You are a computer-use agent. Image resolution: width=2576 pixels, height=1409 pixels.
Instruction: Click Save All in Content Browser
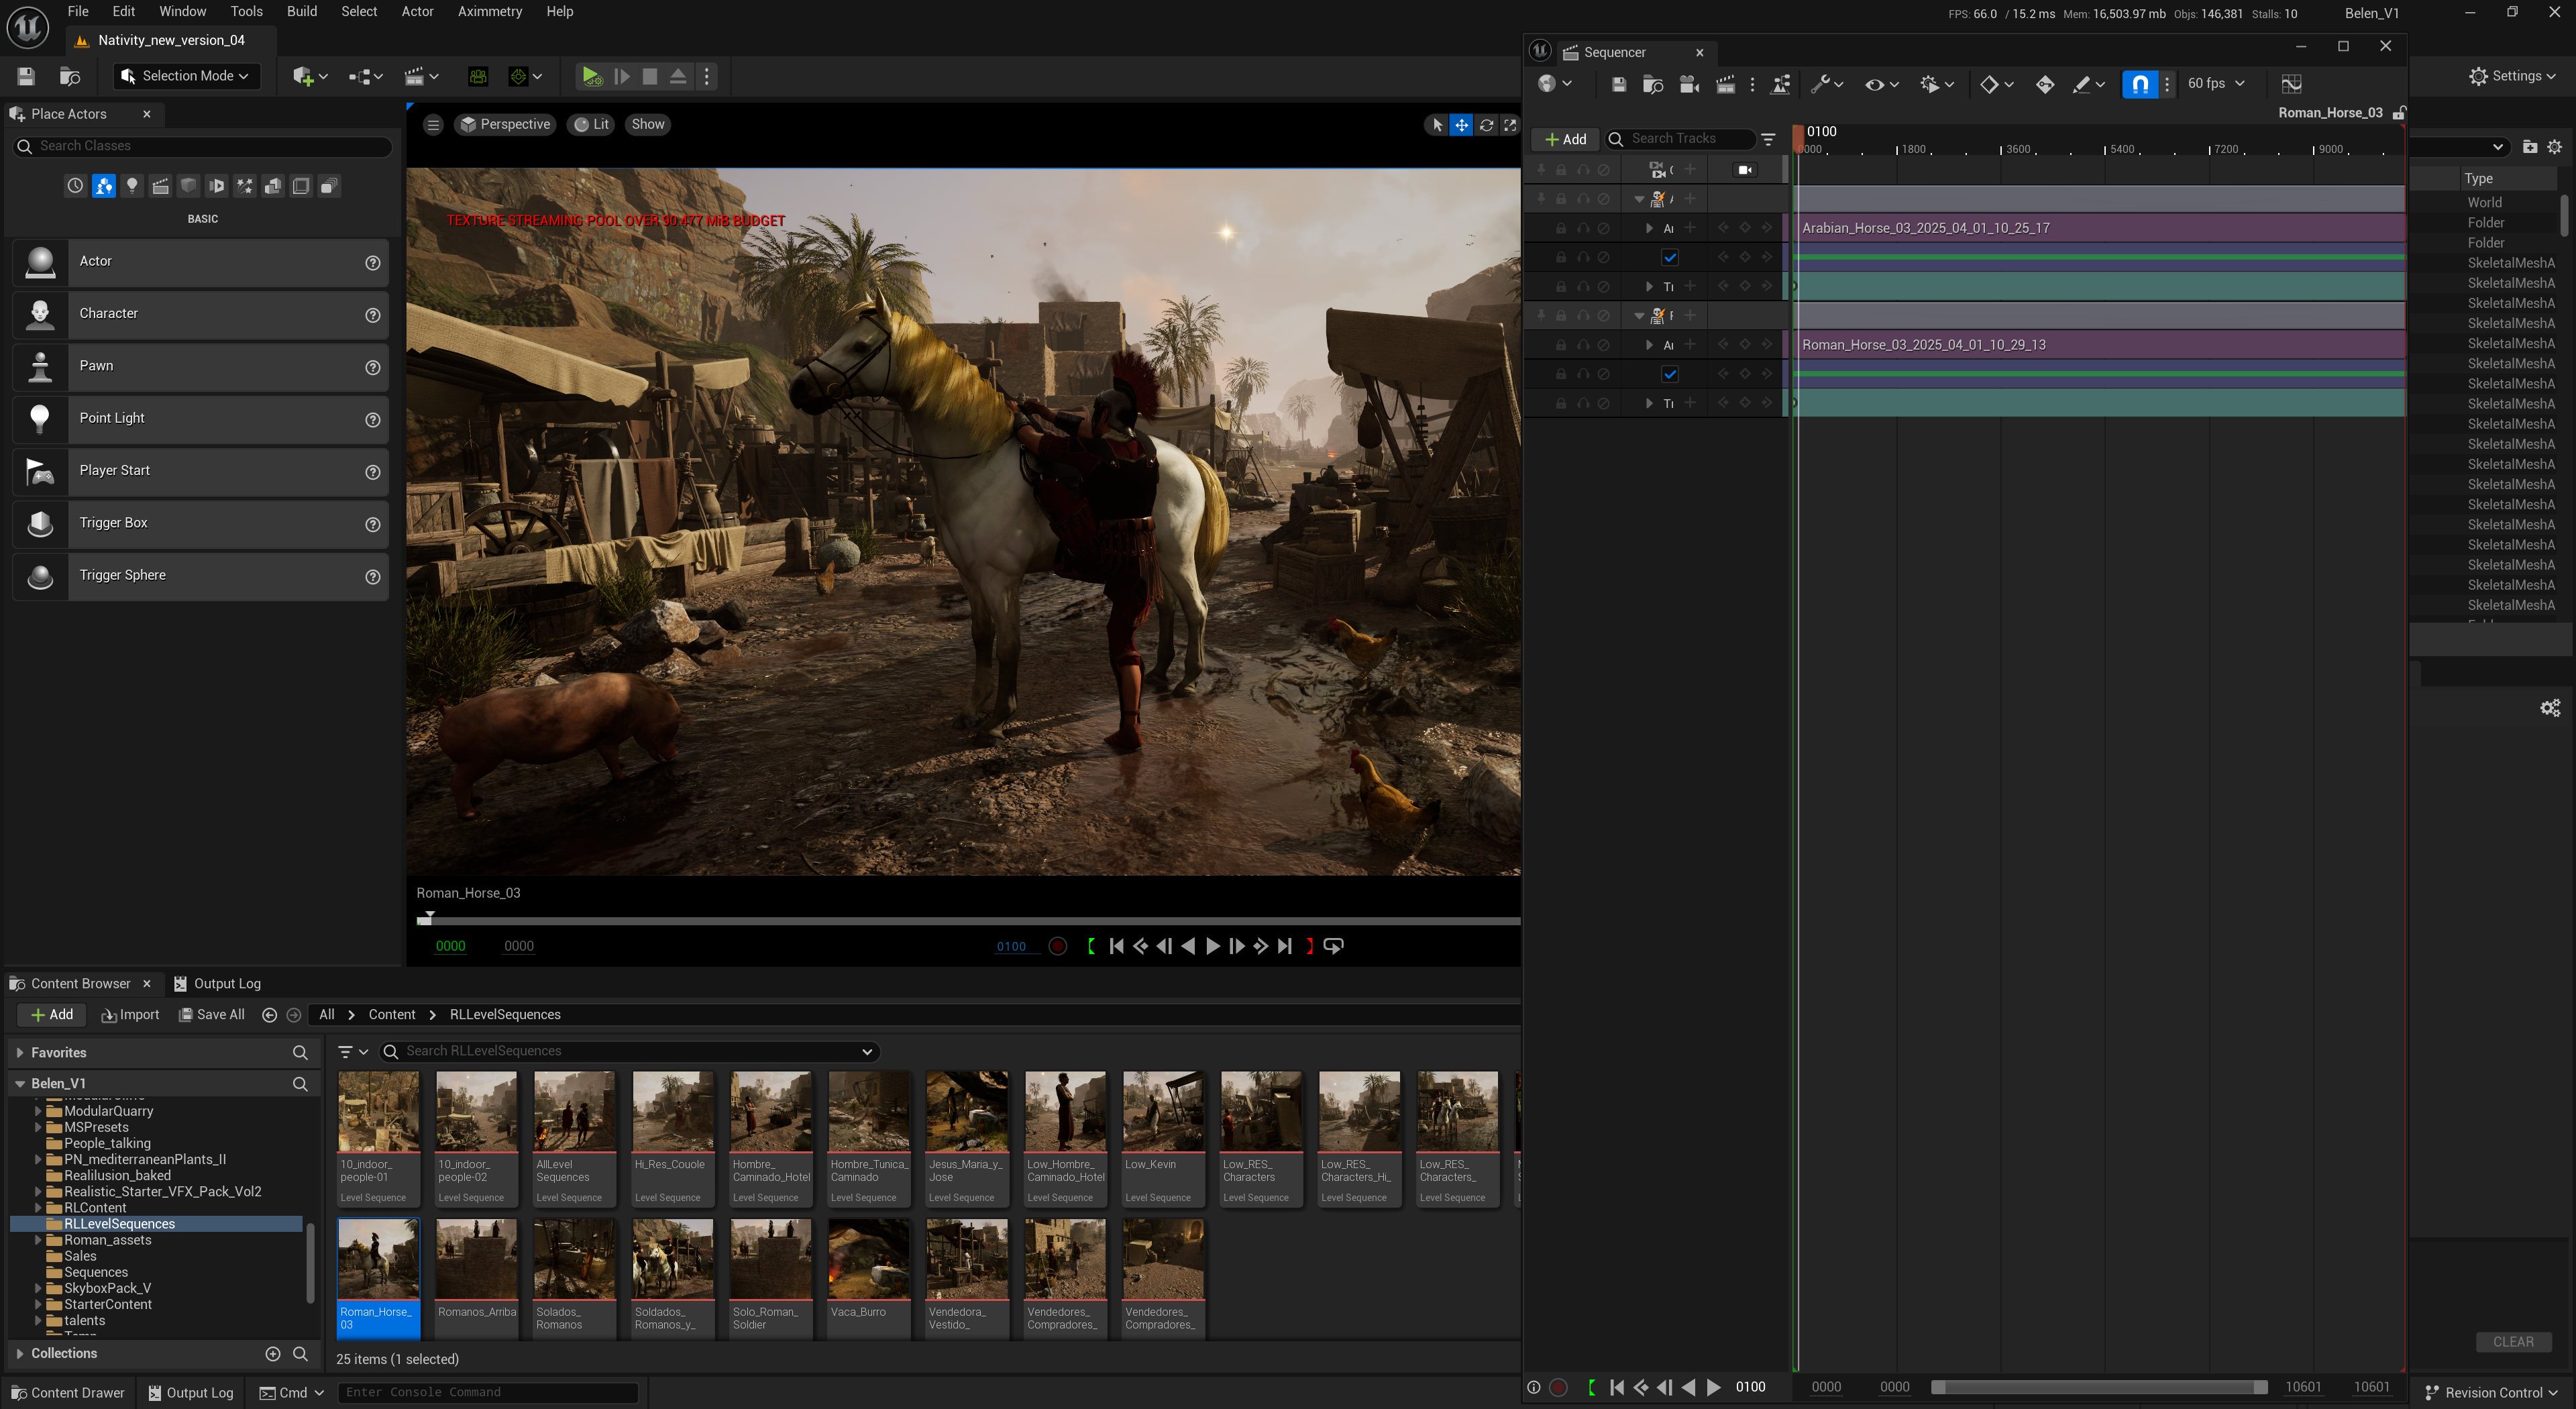[x=211, y=1015]
